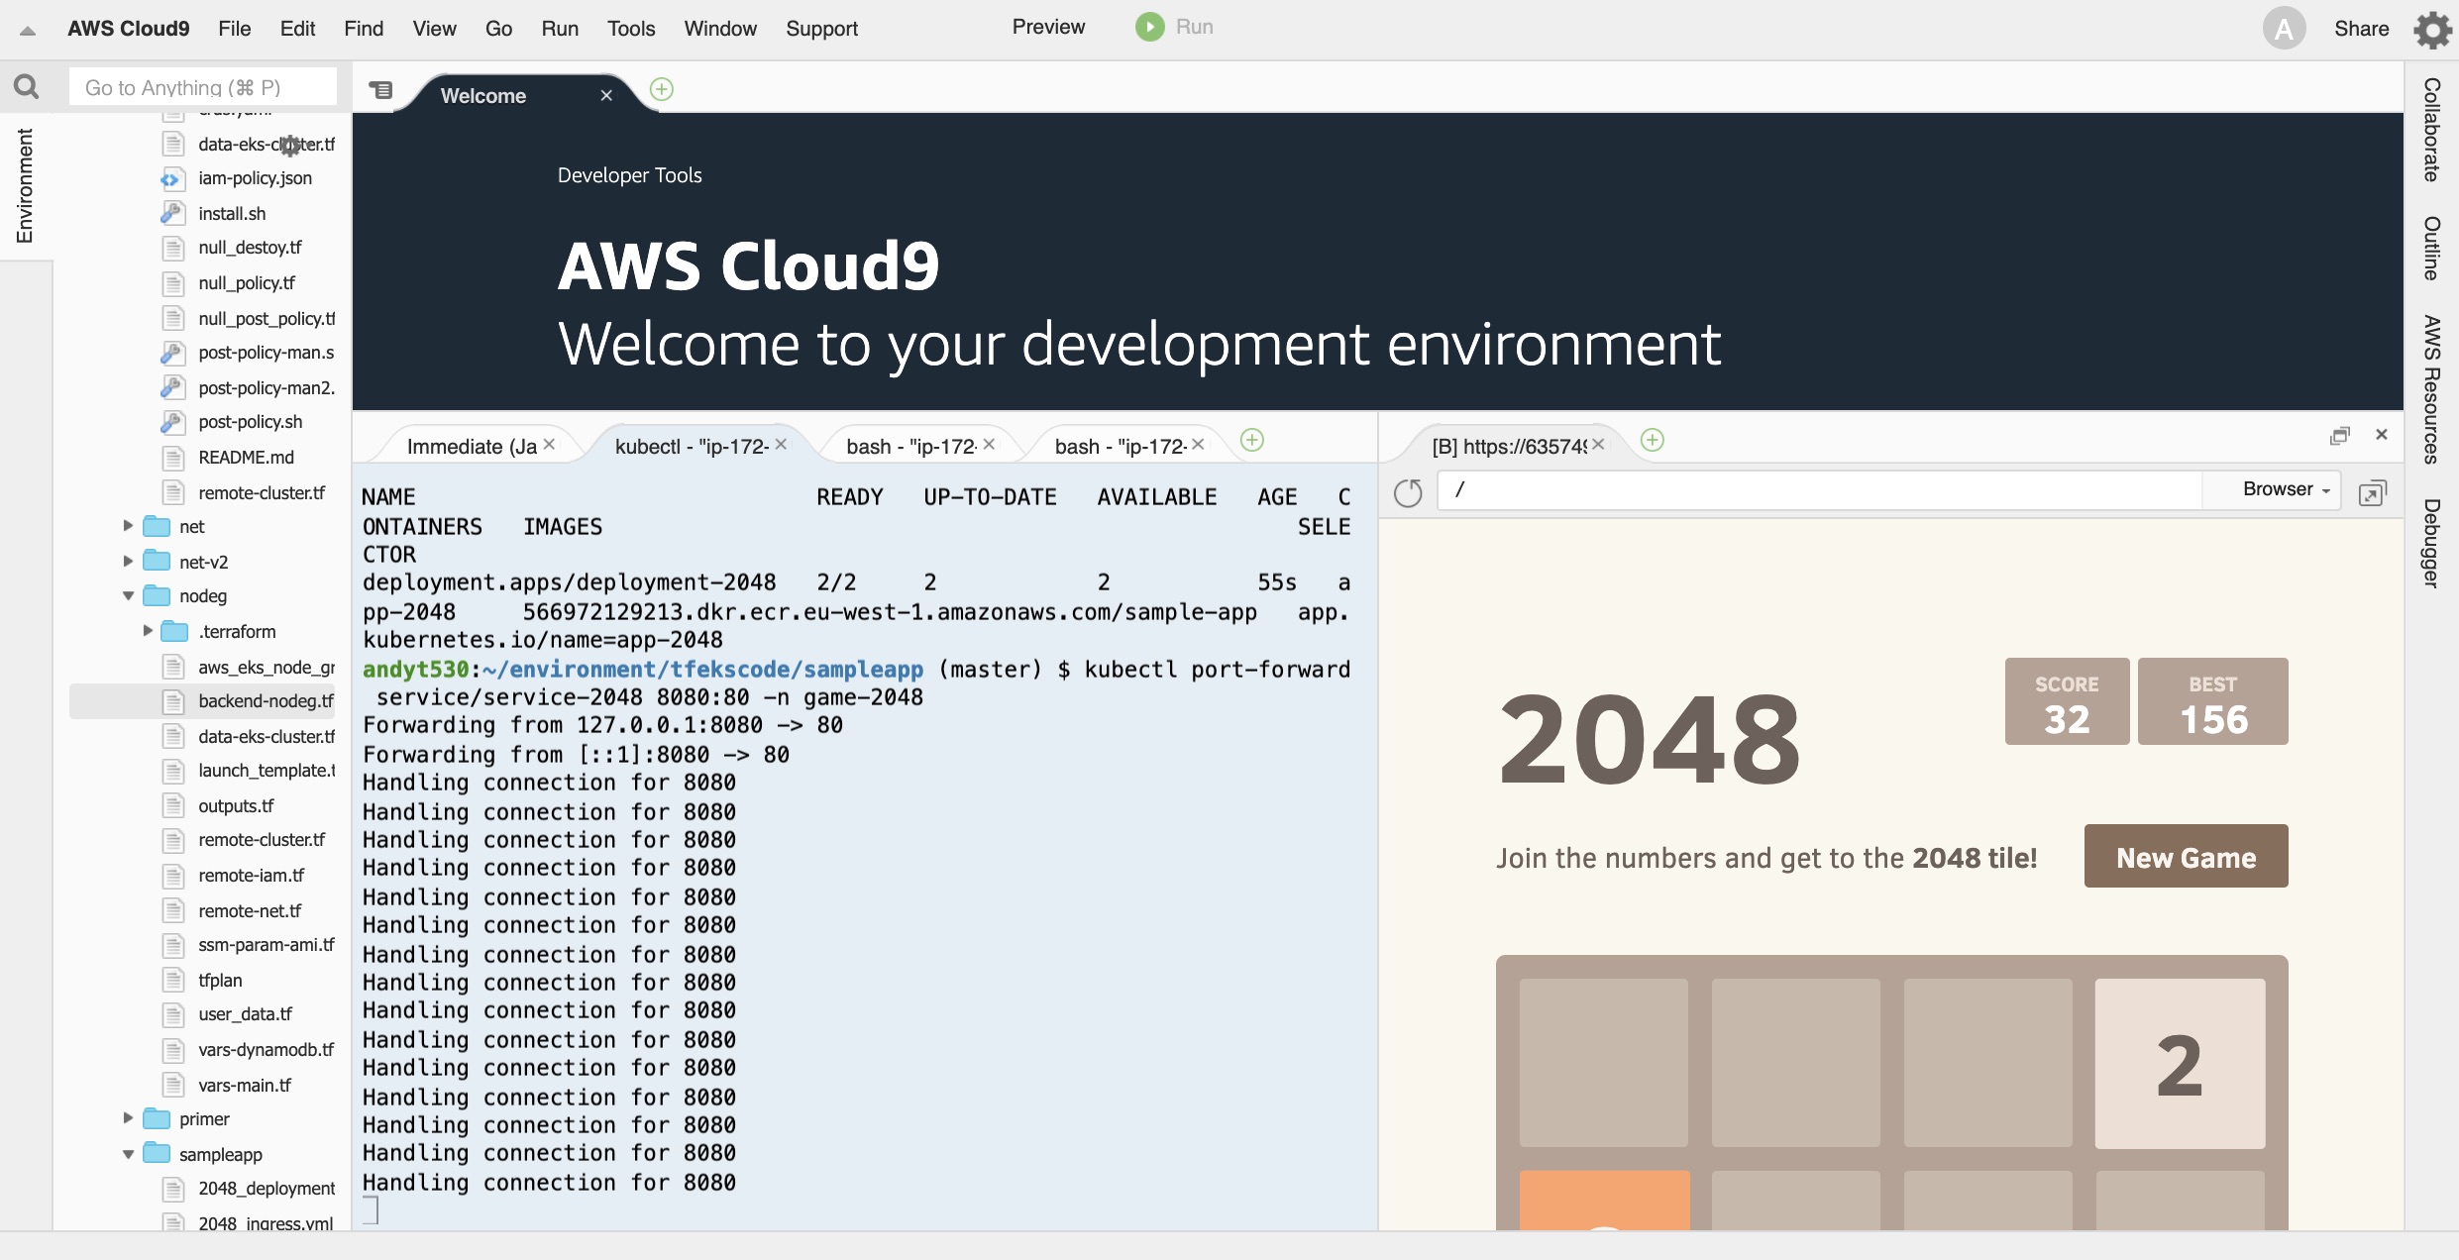Reload the preview with refresh icon
The height and width of the screenshot is (1260, 2459).
coord(1408,491)
